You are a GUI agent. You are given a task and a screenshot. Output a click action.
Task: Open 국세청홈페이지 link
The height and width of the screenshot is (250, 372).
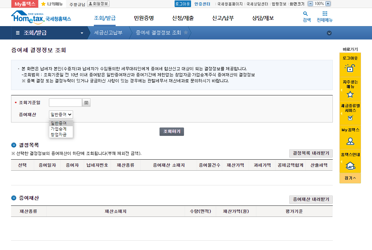point(230,4)
